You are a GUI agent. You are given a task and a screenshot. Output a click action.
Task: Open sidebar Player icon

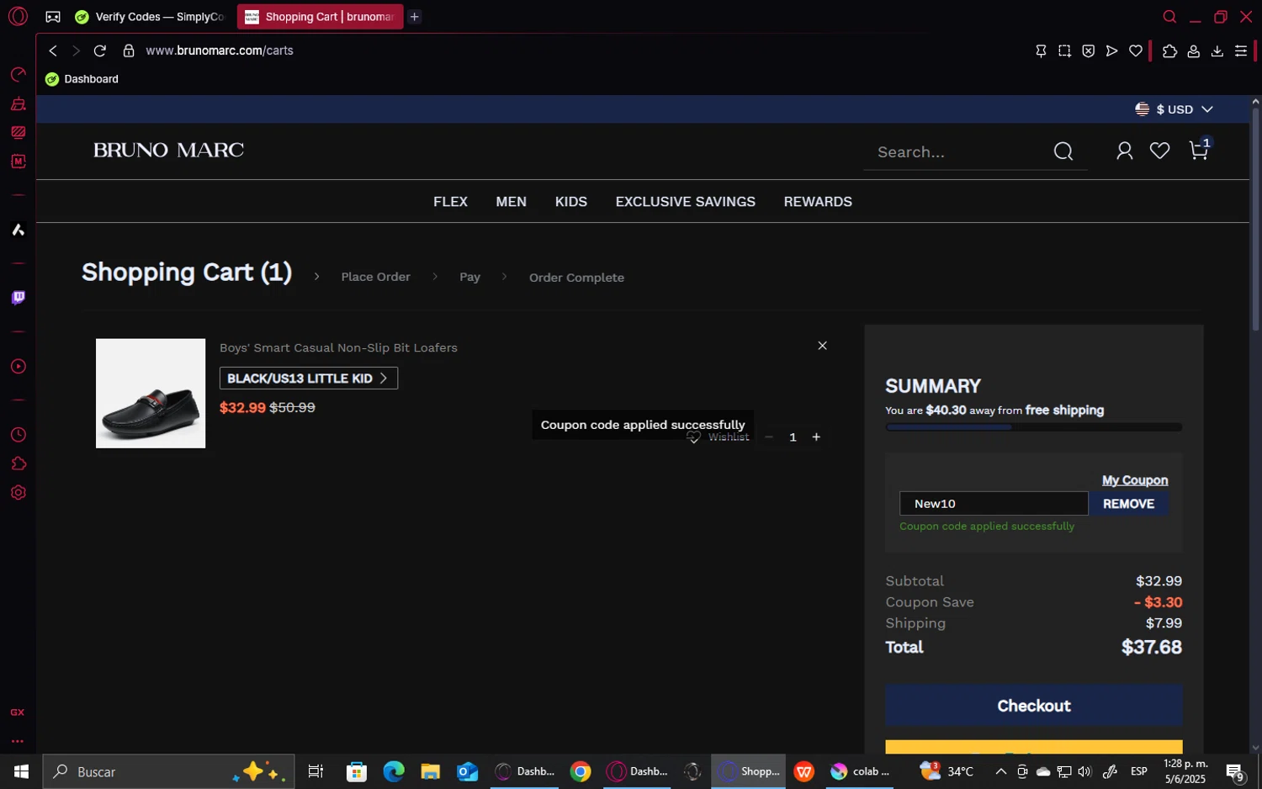[x=18, y=367]
